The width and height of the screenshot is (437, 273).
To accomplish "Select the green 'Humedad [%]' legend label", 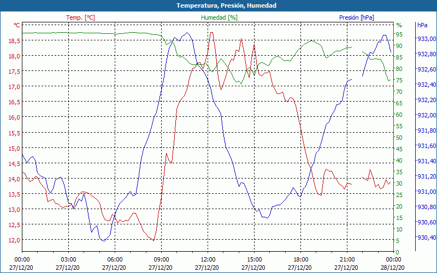I will pyautogui.click(x=220, y=17).
